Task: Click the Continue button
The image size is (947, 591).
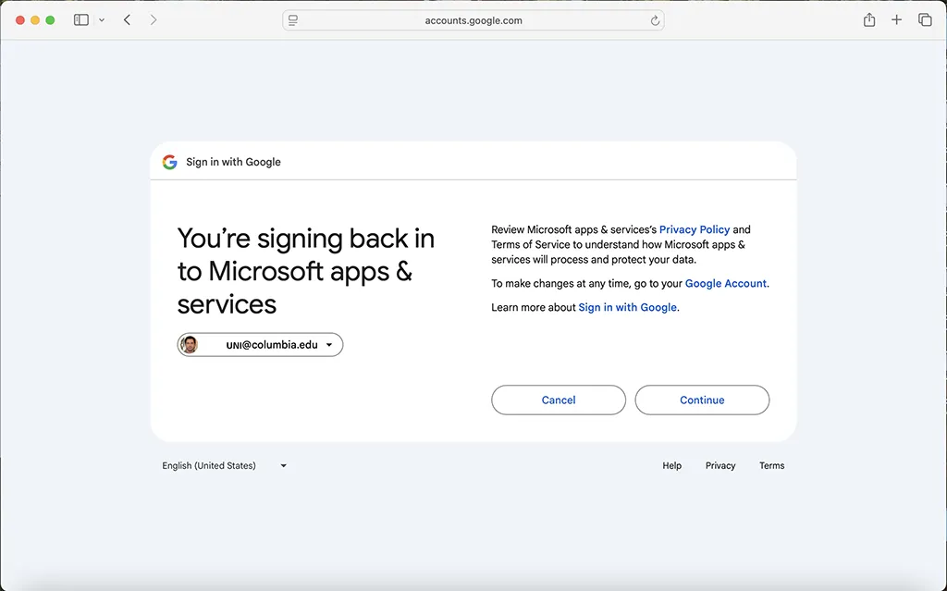Action: pyautogui.click(x=702, y=400)
